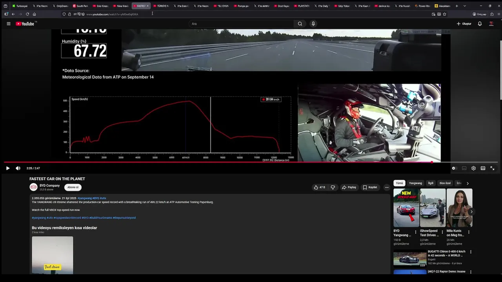The width and height of the screenshot is (502, 282).
Task: Open the Fast drive remix short thumbnail
Action: (53, 255)
